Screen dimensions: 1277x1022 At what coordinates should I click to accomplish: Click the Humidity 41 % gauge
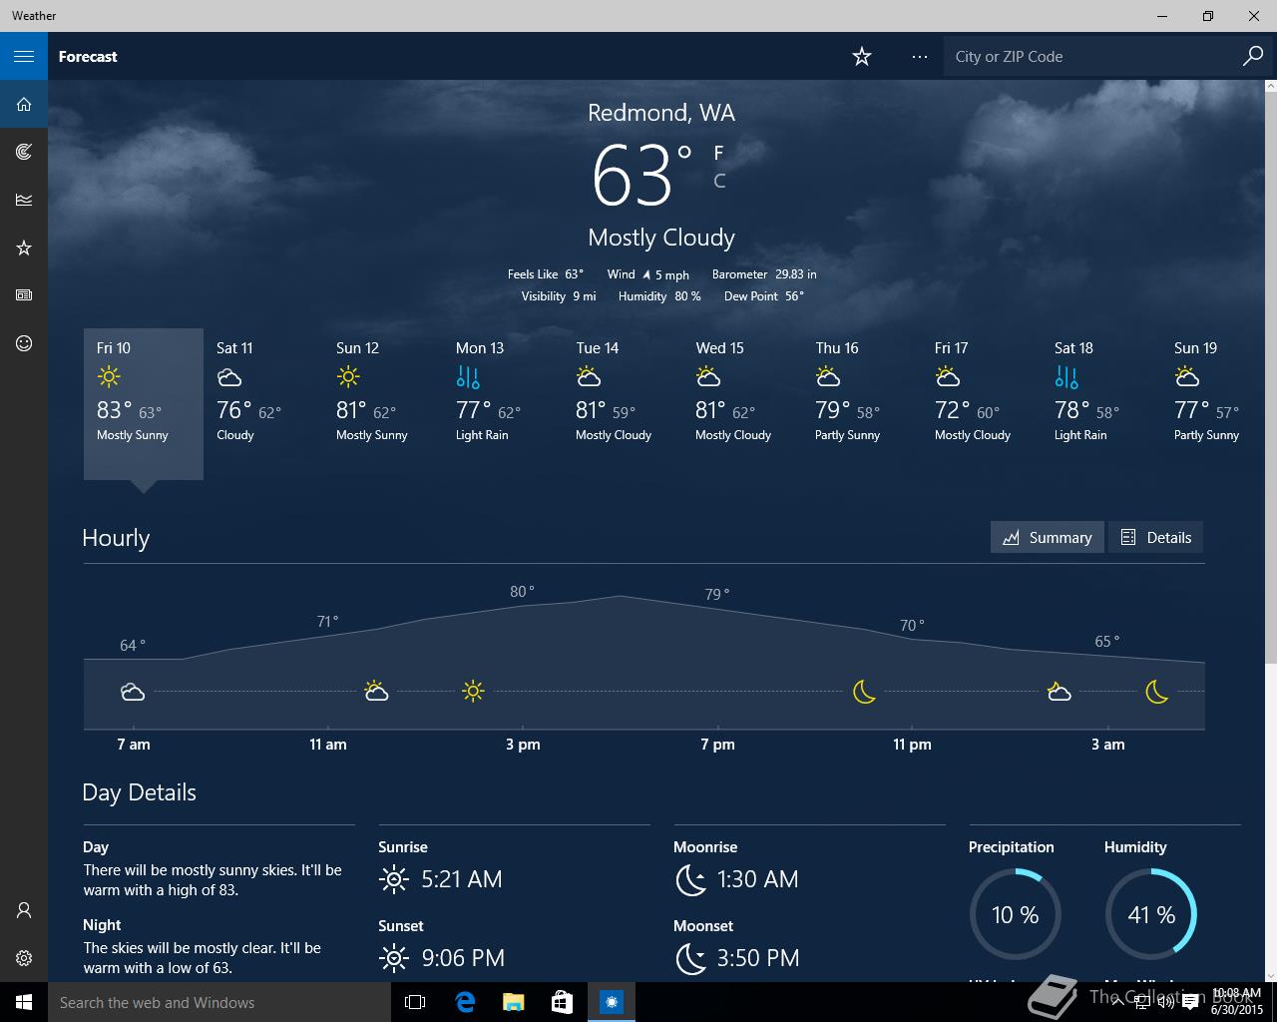click(1151, 914)
